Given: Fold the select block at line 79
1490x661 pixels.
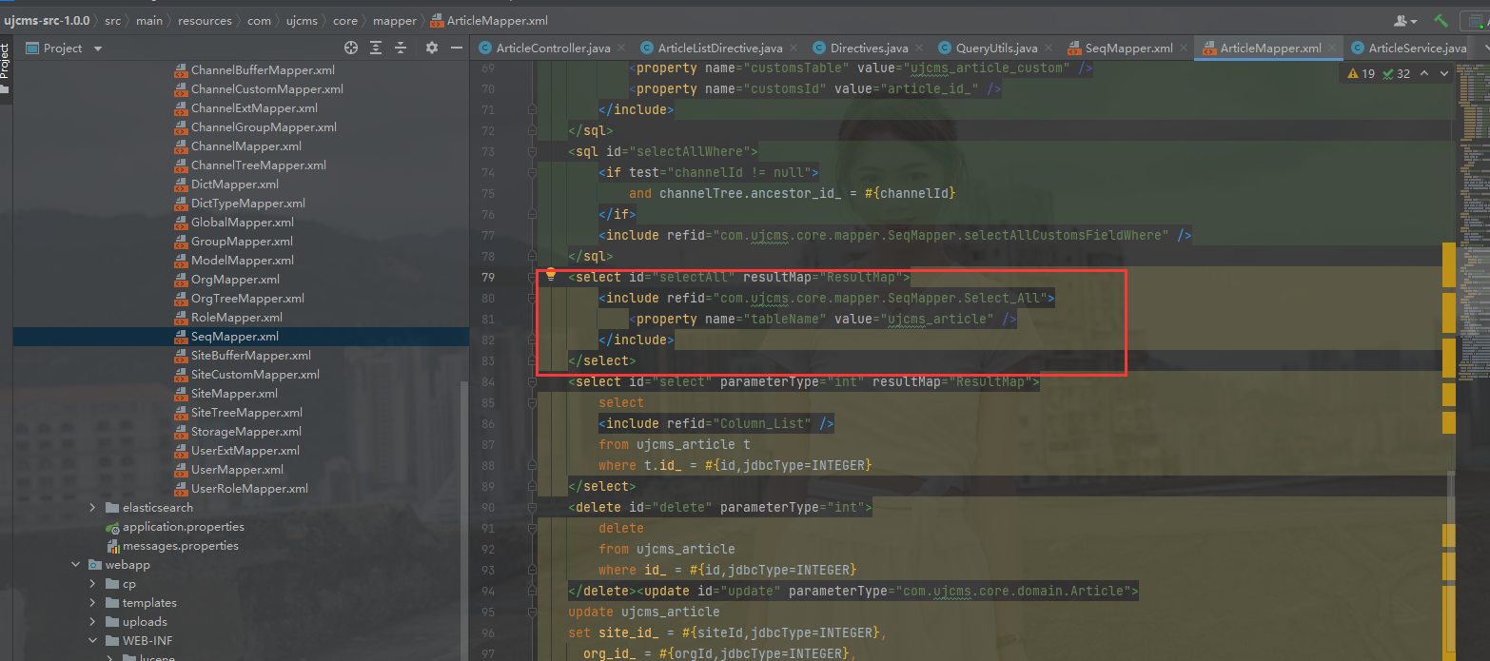Looking at the screenshot, I should point(534,278).
